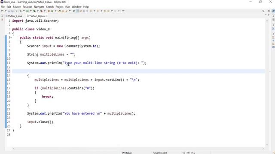
Task: Place cursor on the break; statement
Action: coord(47,97)
